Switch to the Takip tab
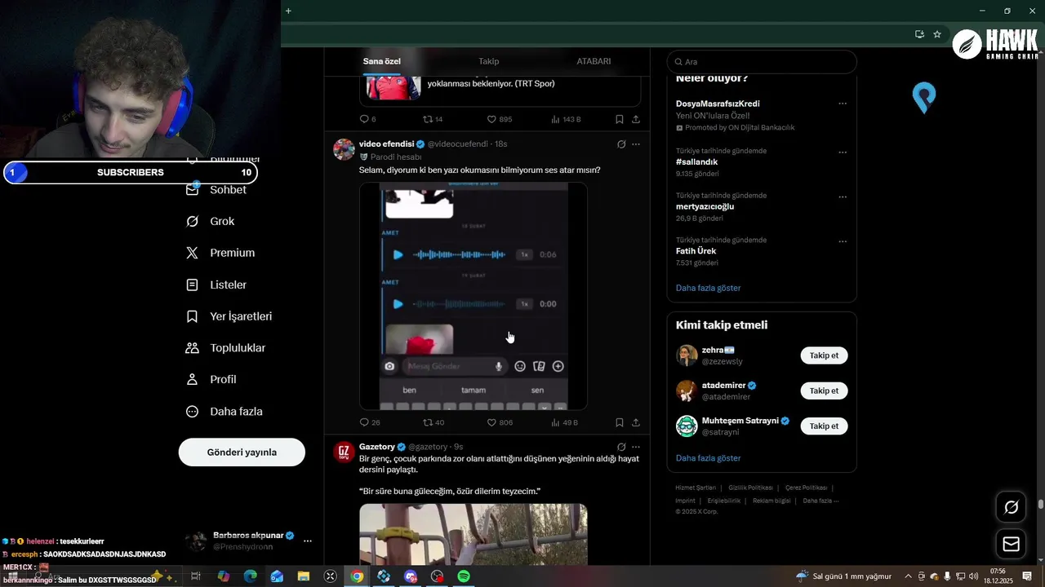 pyautogui.click(x=488, y=61)
